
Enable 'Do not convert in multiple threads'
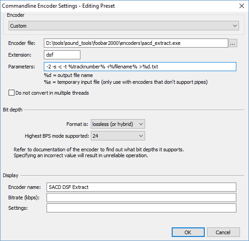(x=11, y=93)
